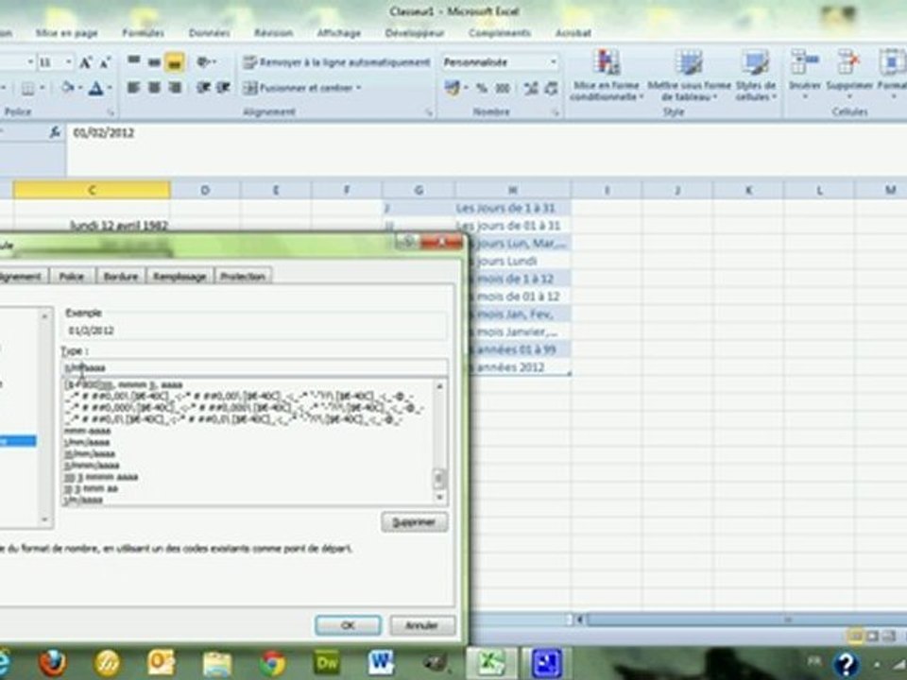The height and width of the screenshot is (680, 907).
Task: Align text right in the ribbon
Action: coord(175,87)
